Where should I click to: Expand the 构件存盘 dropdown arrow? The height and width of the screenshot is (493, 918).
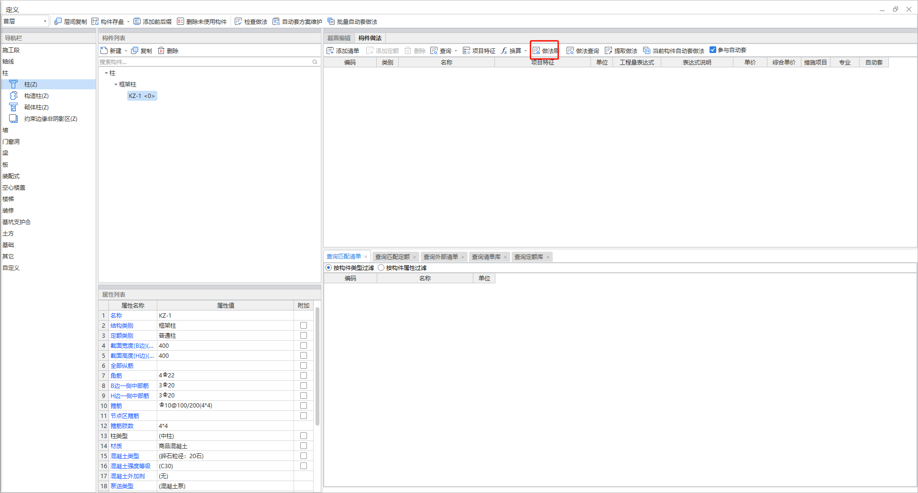128,21
